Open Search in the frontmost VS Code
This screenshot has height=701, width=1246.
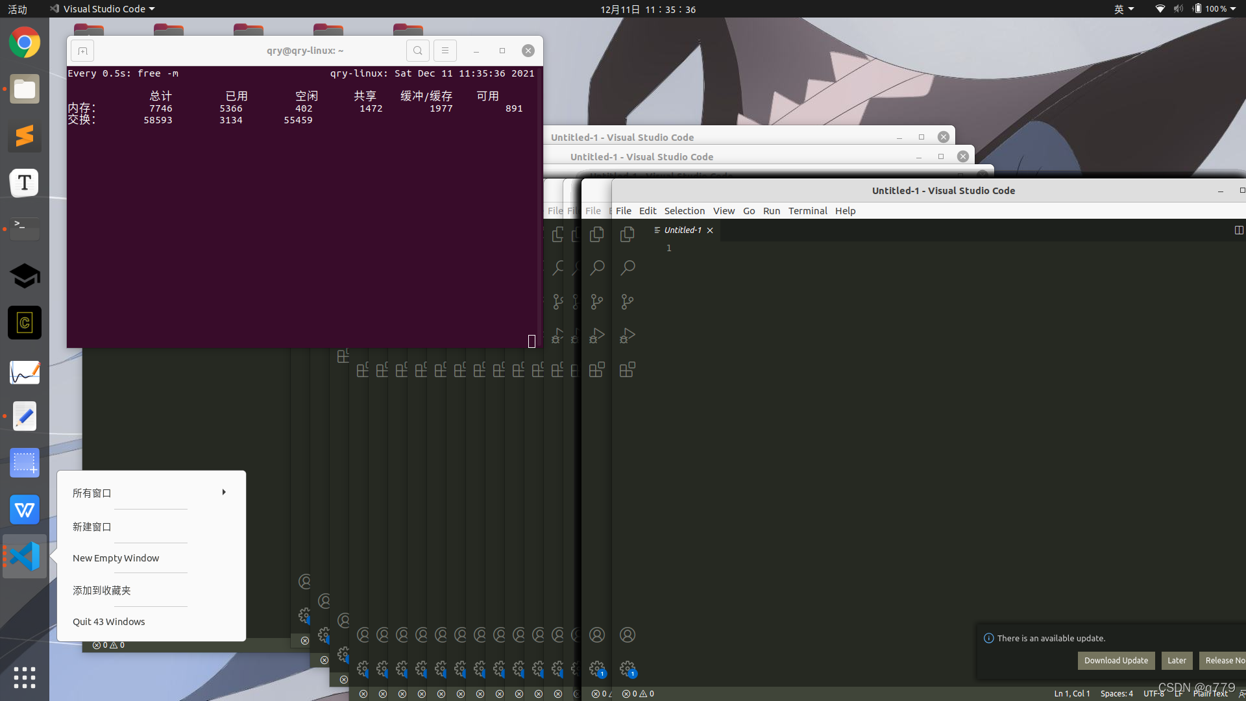(x=627, y=267)
